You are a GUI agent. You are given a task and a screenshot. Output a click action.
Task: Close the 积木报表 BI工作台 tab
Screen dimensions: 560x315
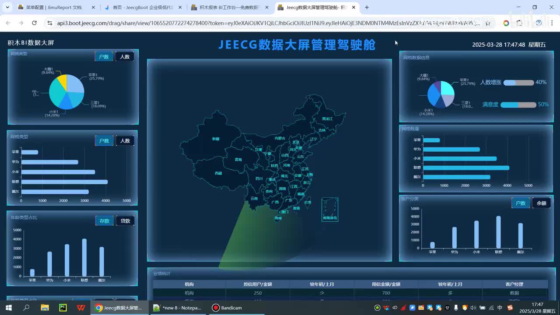[x=266, y=7]
